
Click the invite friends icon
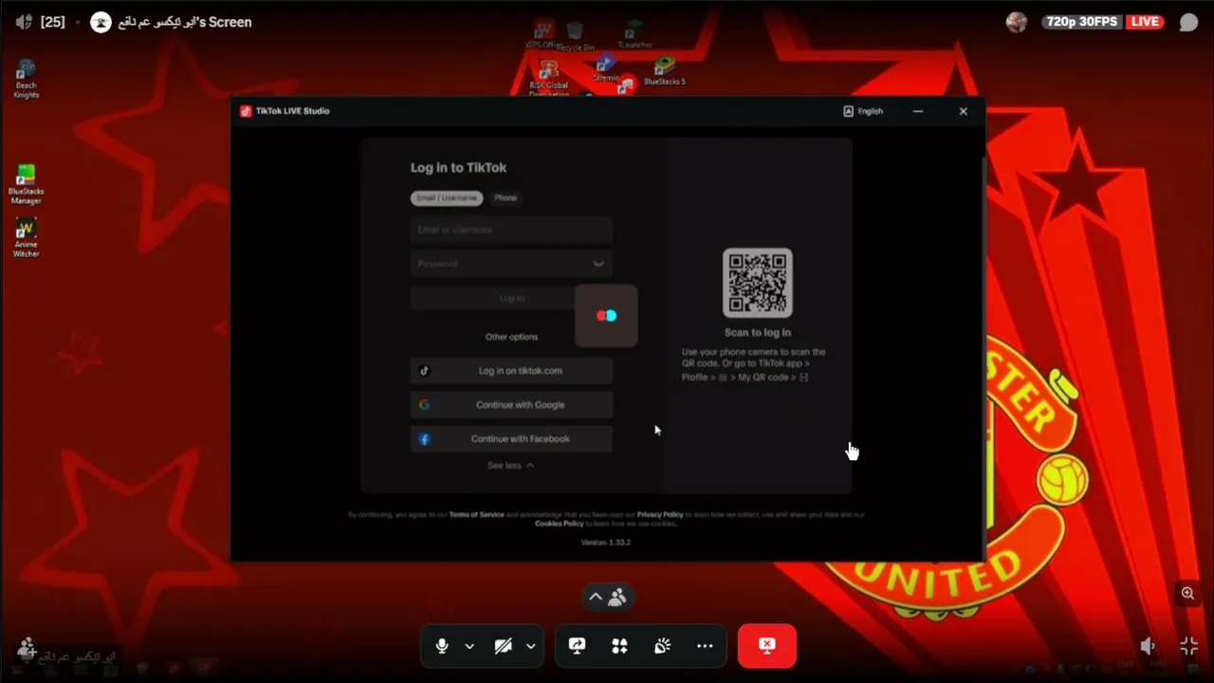[27, 648]
